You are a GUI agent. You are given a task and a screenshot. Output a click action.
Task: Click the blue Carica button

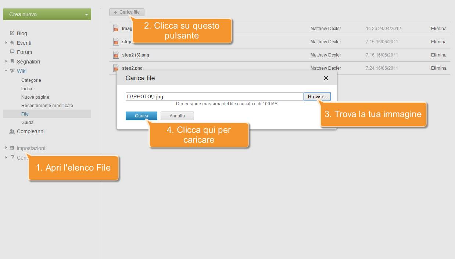(x=141, y=116)
